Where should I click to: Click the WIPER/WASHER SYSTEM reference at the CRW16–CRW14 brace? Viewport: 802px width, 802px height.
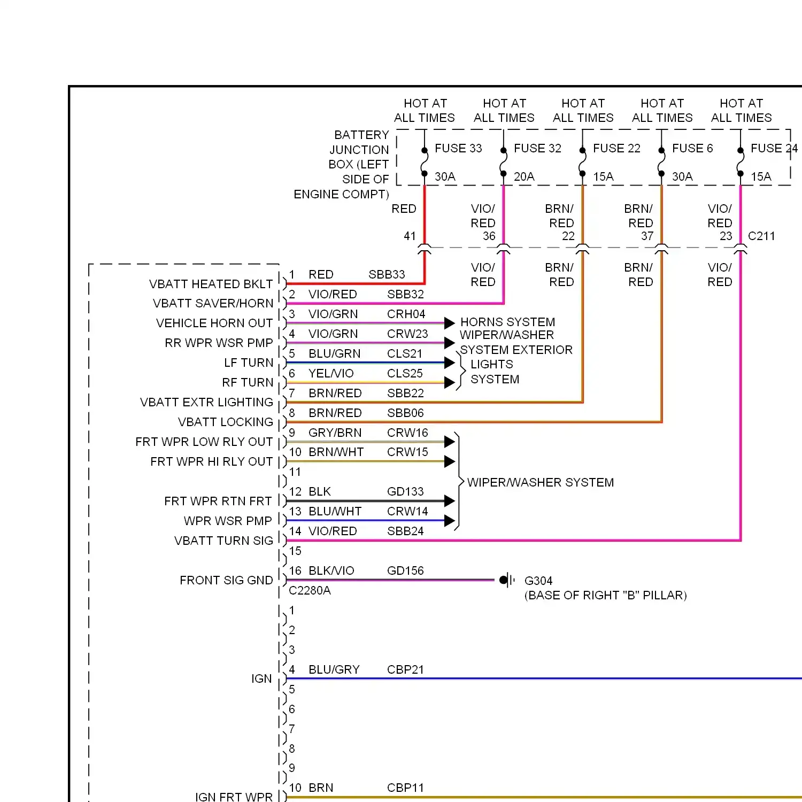click(x=541, y=482)
